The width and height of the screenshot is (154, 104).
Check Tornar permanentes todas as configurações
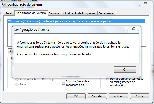(107, 79)
